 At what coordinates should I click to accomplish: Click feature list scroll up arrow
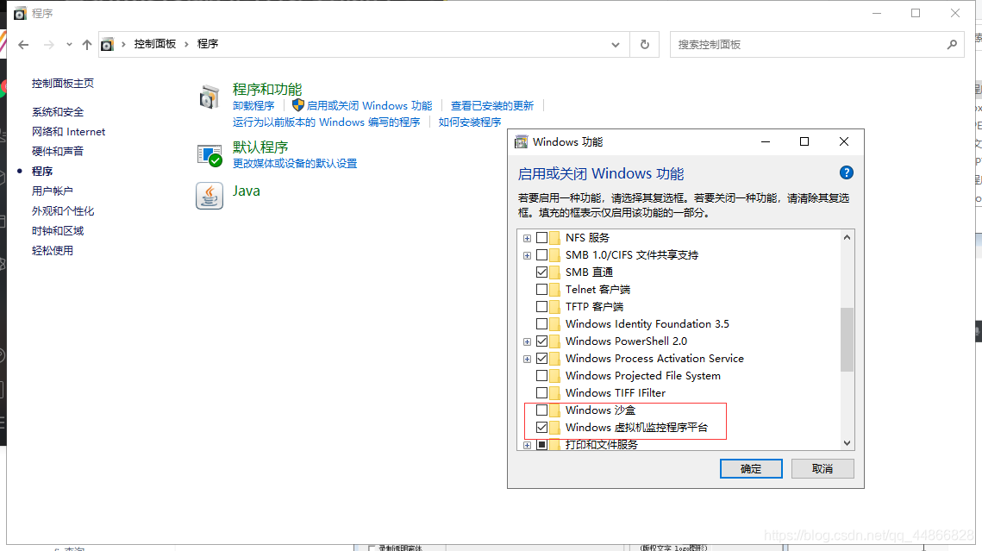[x=847, y=237]
